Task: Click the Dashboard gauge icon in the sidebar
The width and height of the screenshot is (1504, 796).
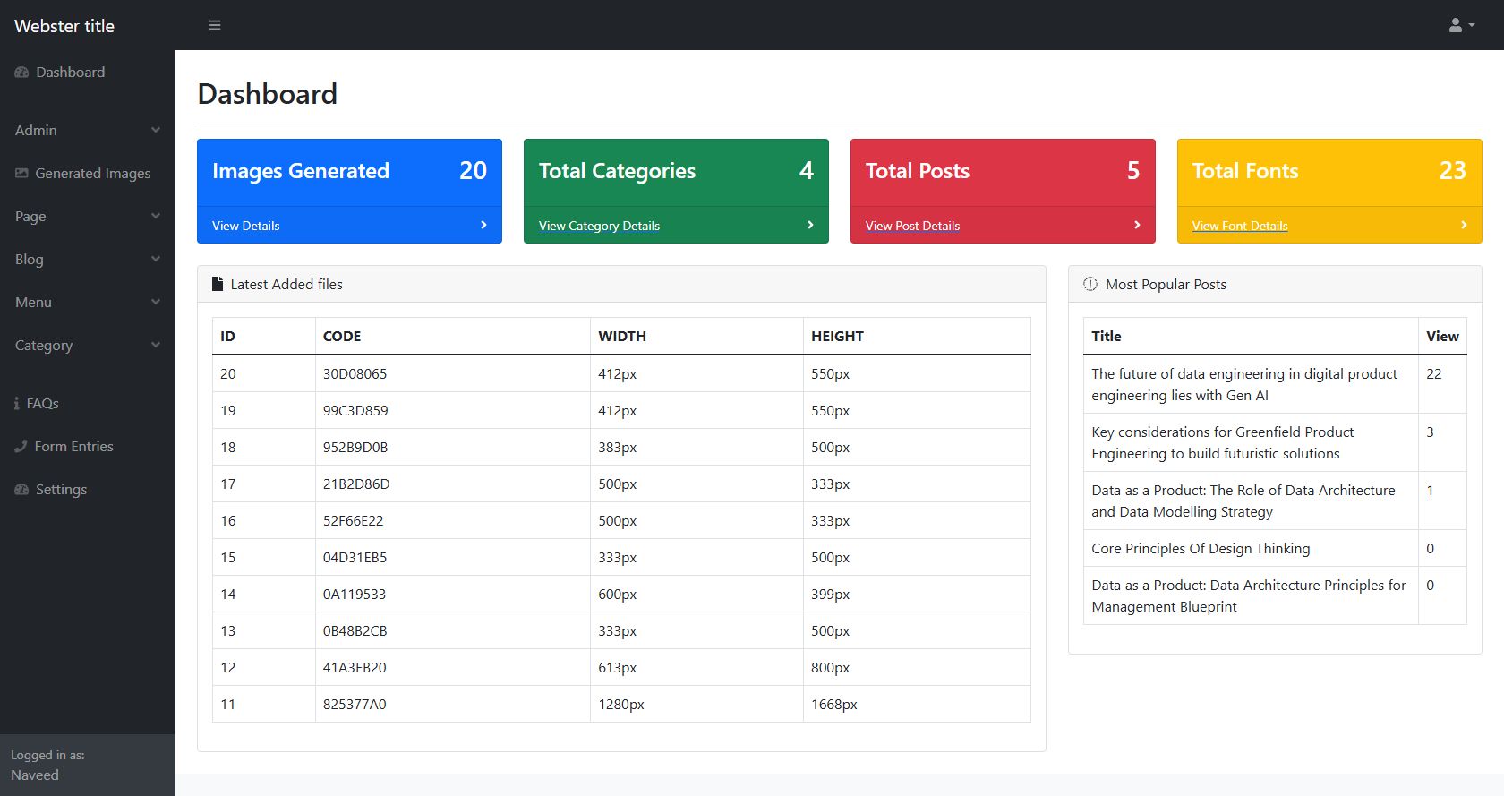Action: (21, 73)
